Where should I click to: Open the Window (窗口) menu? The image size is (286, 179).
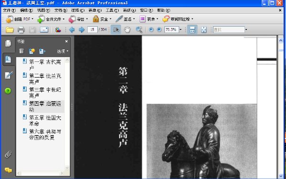146,10
